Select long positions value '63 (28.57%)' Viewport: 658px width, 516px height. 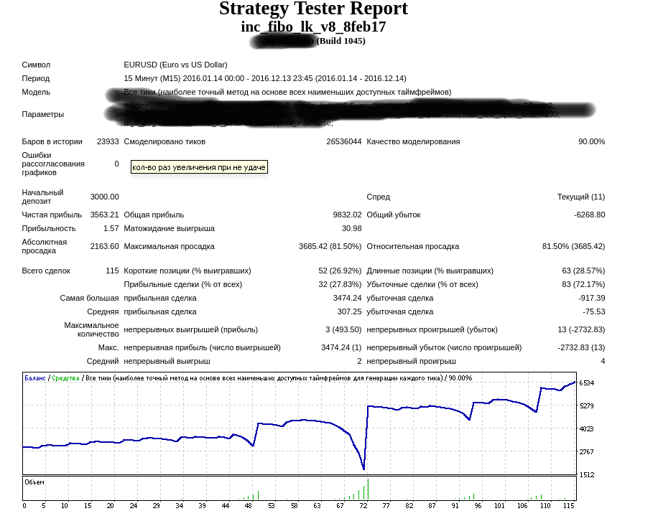pos(583,271)
